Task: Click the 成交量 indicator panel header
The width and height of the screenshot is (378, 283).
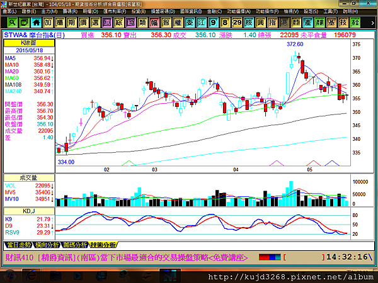Action: pos(29,178)
